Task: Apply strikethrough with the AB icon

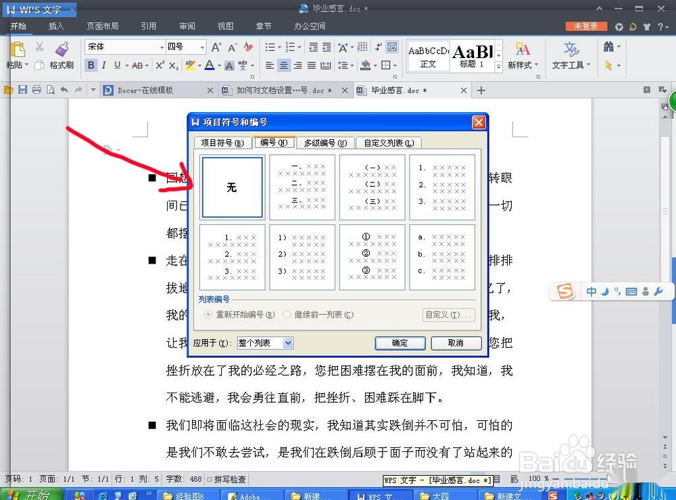Action: tap(137, 66)
